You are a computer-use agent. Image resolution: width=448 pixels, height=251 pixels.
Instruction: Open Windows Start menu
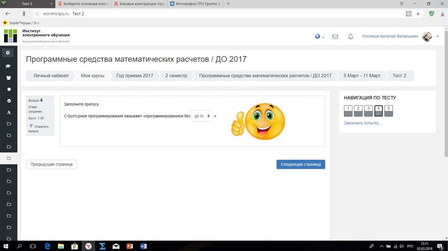pos(5,246)
